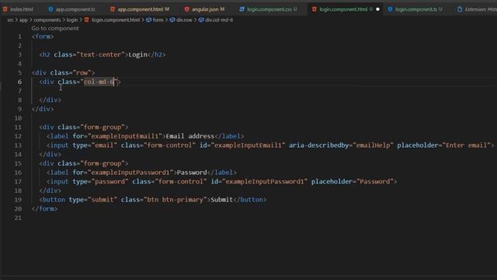Click line number 6 in the gutter
Viewport: 497px width, 280px height.
click(19, 82)
